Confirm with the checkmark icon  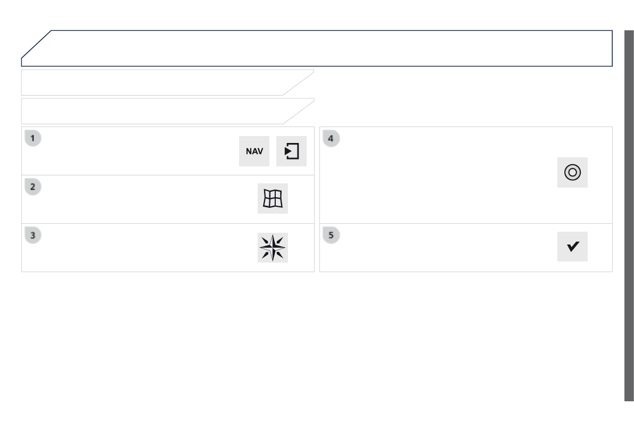point(572,247)
